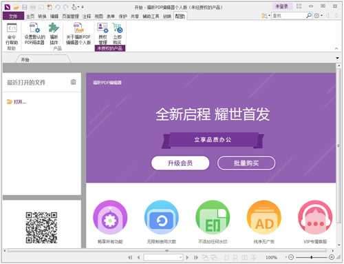Image resolution: width=344 pixels, height=264 pixels.
Task: Switch to the 辅助工具 ribbon tab
Action: (151, 16)
